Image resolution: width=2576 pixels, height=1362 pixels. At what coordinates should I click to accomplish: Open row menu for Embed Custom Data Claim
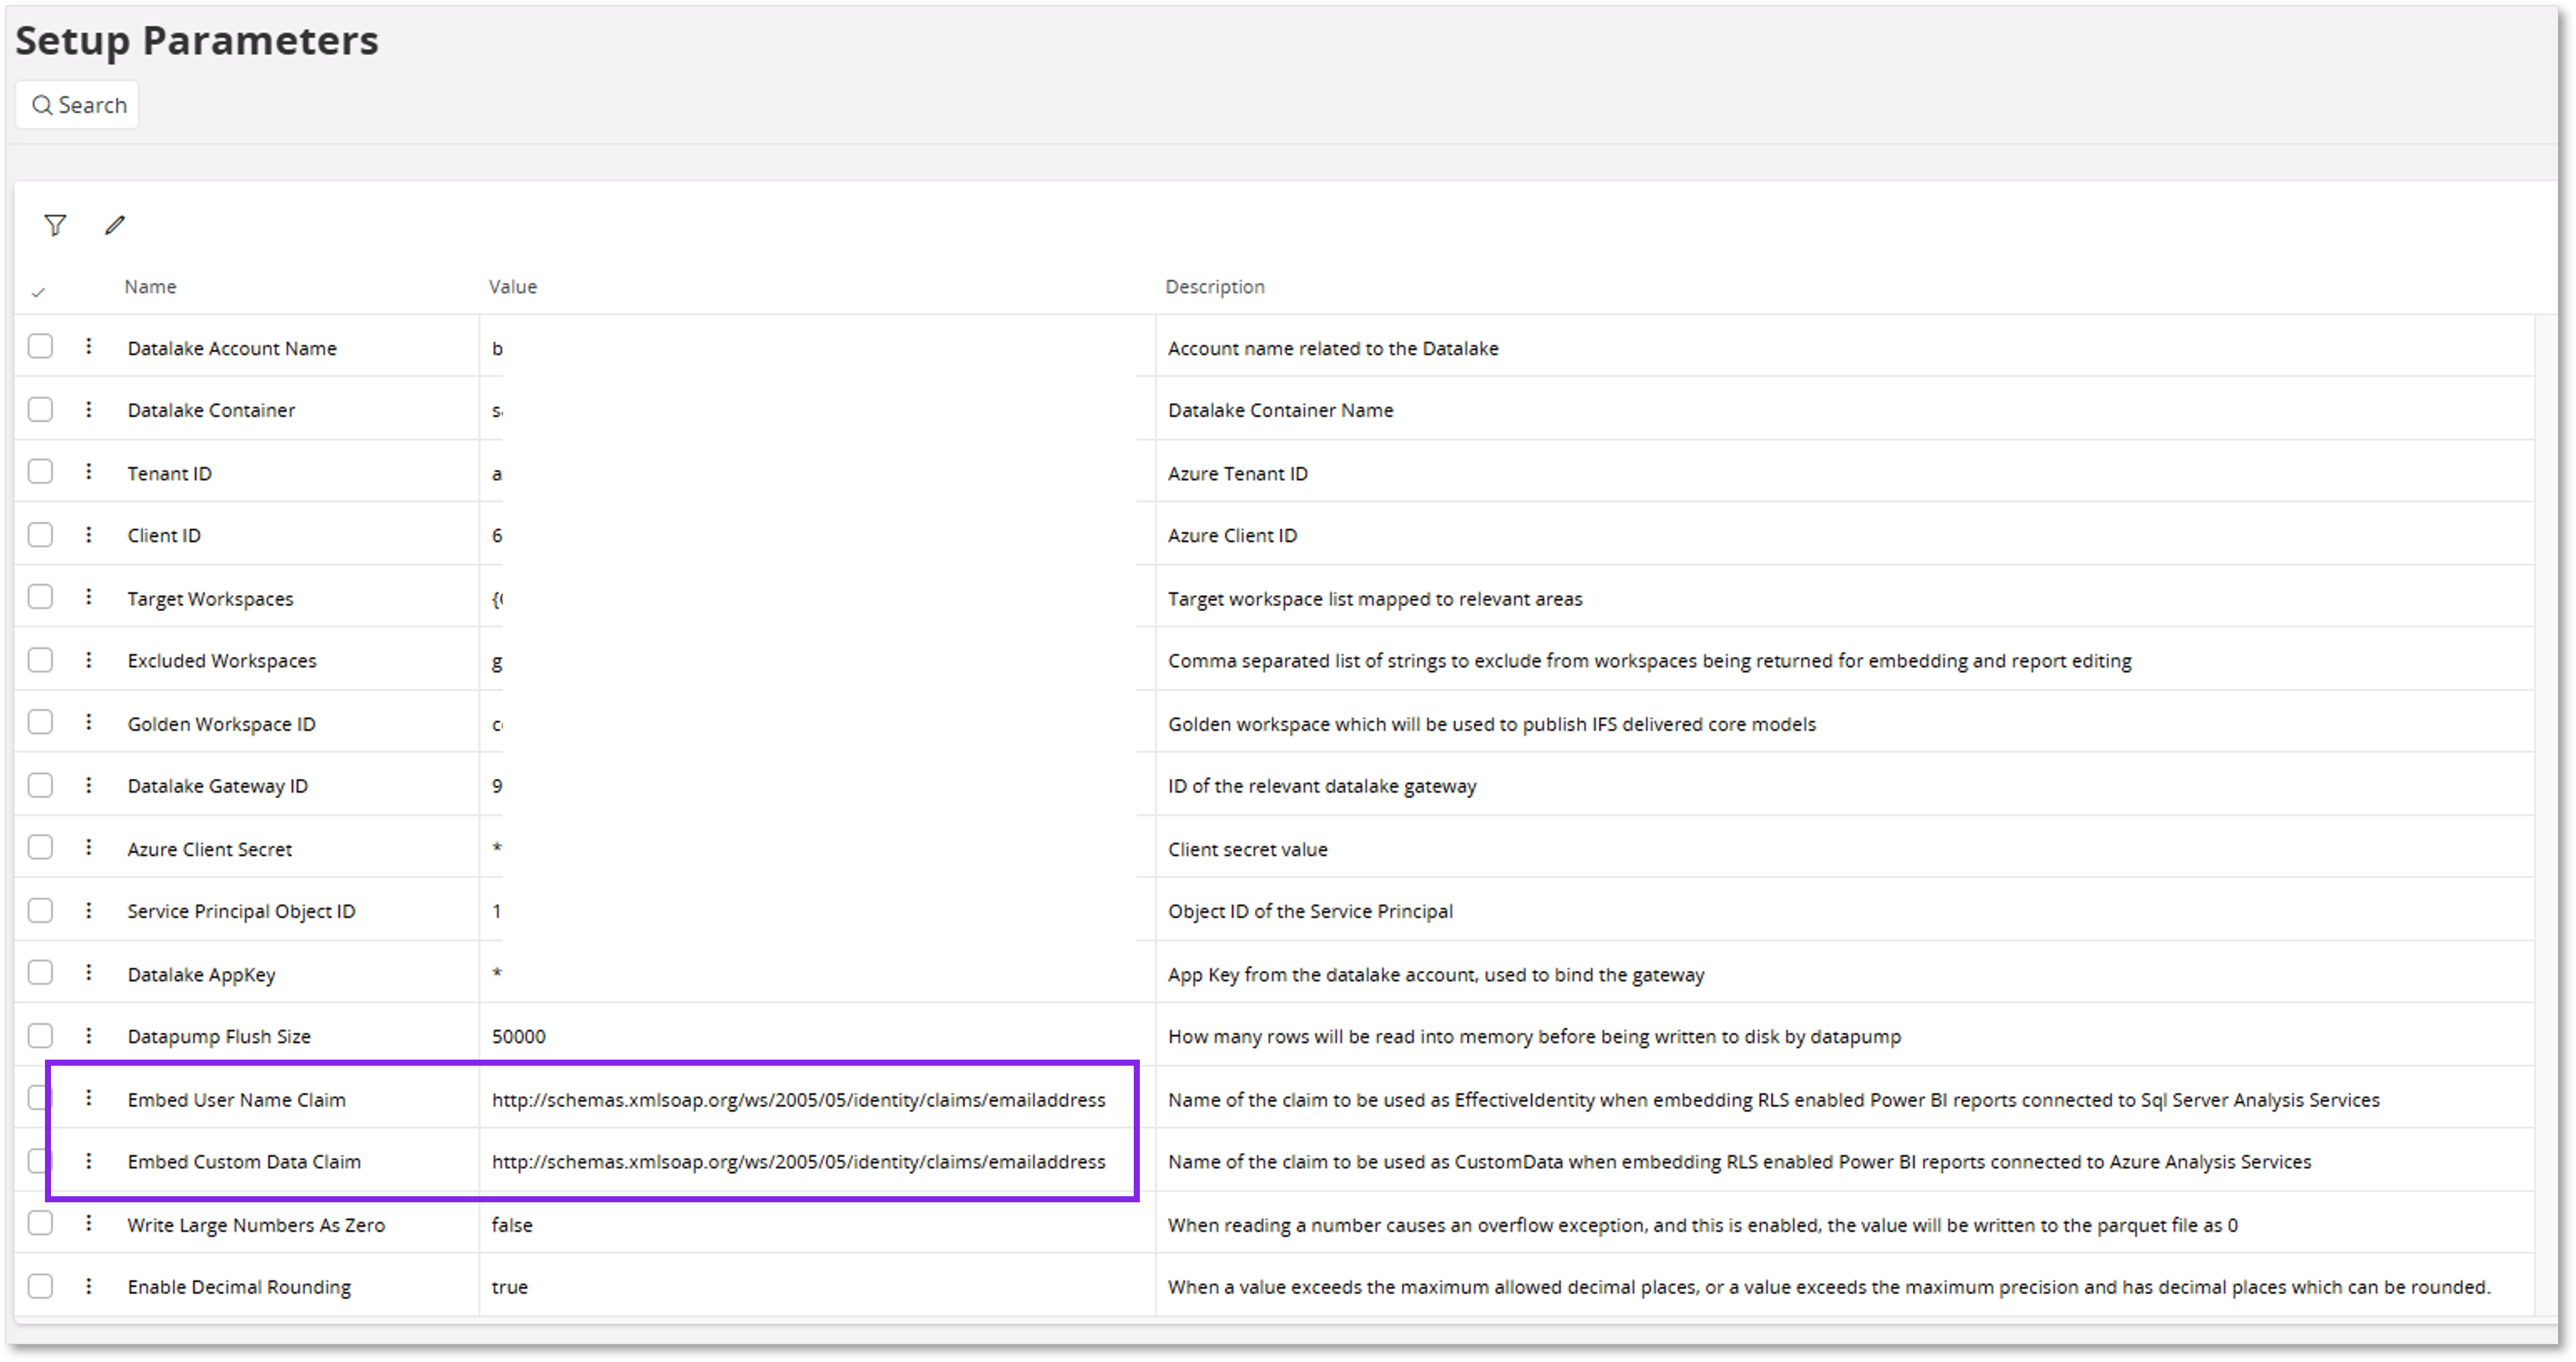pyautogui.click(x=89, y=1160)
